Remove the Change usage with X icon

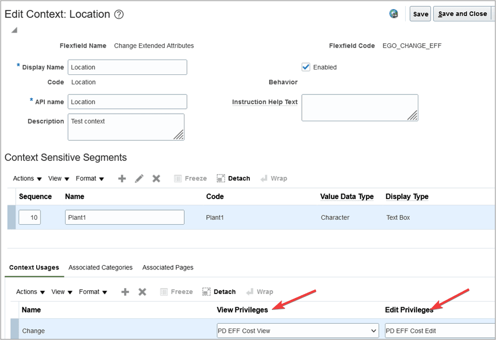click(x=142, y=292)
